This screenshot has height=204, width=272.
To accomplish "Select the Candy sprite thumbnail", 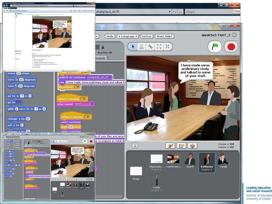I will tap(156, 182).
